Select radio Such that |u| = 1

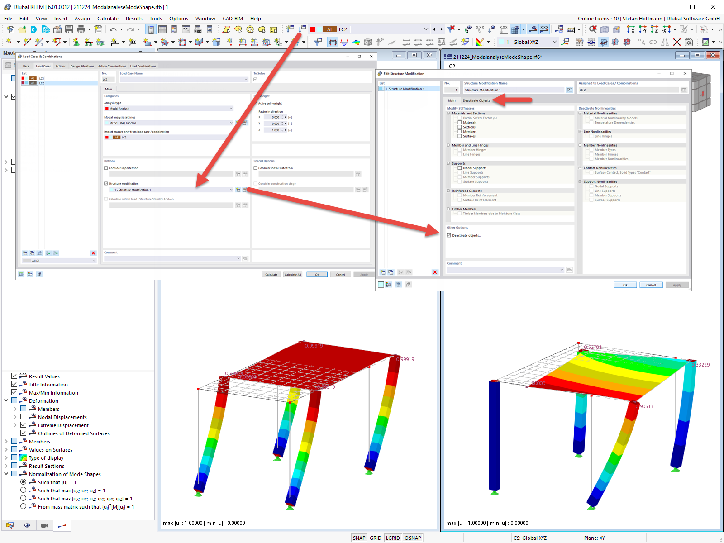(24, 482)
